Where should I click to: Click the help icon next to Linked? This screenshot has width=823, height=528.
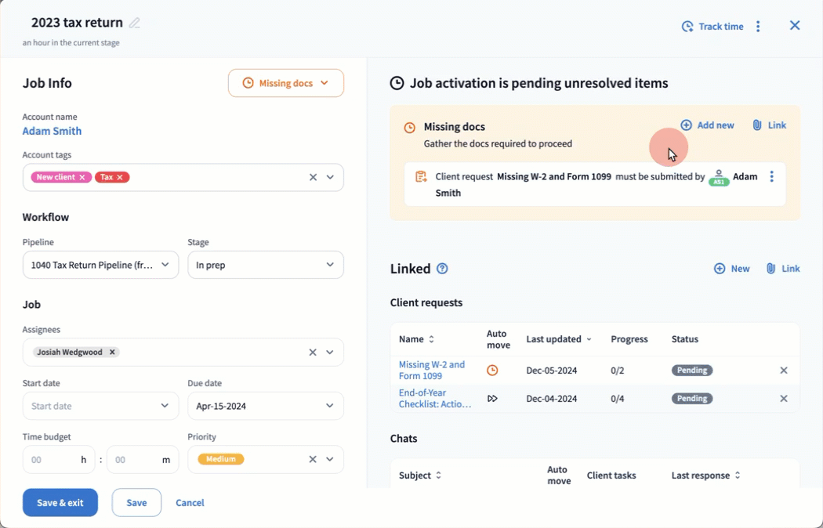click(442, 269)
